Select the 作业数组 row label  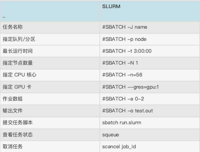[13, 99]
